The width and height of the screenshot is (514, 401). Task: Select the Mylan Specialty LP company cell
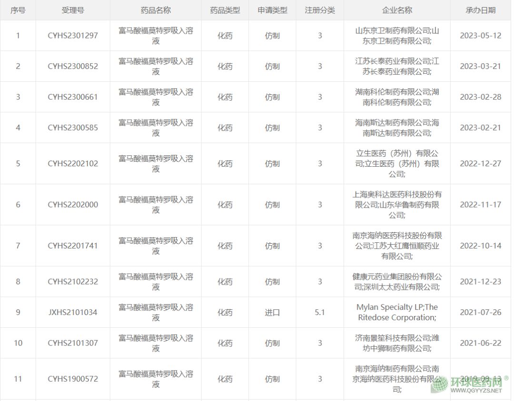pos(397,313)
